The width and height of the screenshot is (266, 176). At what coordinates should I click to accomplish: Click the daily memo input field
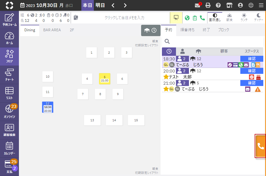124,18
